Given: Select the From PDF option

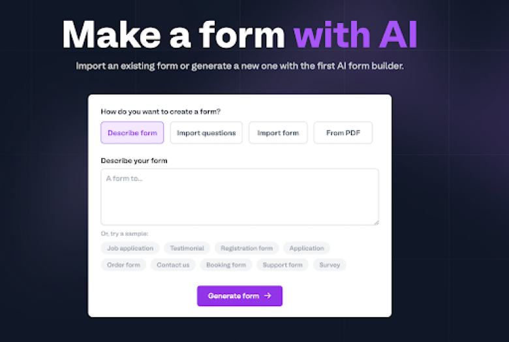Looking at the screenshot, I should (x=343, y=132).
